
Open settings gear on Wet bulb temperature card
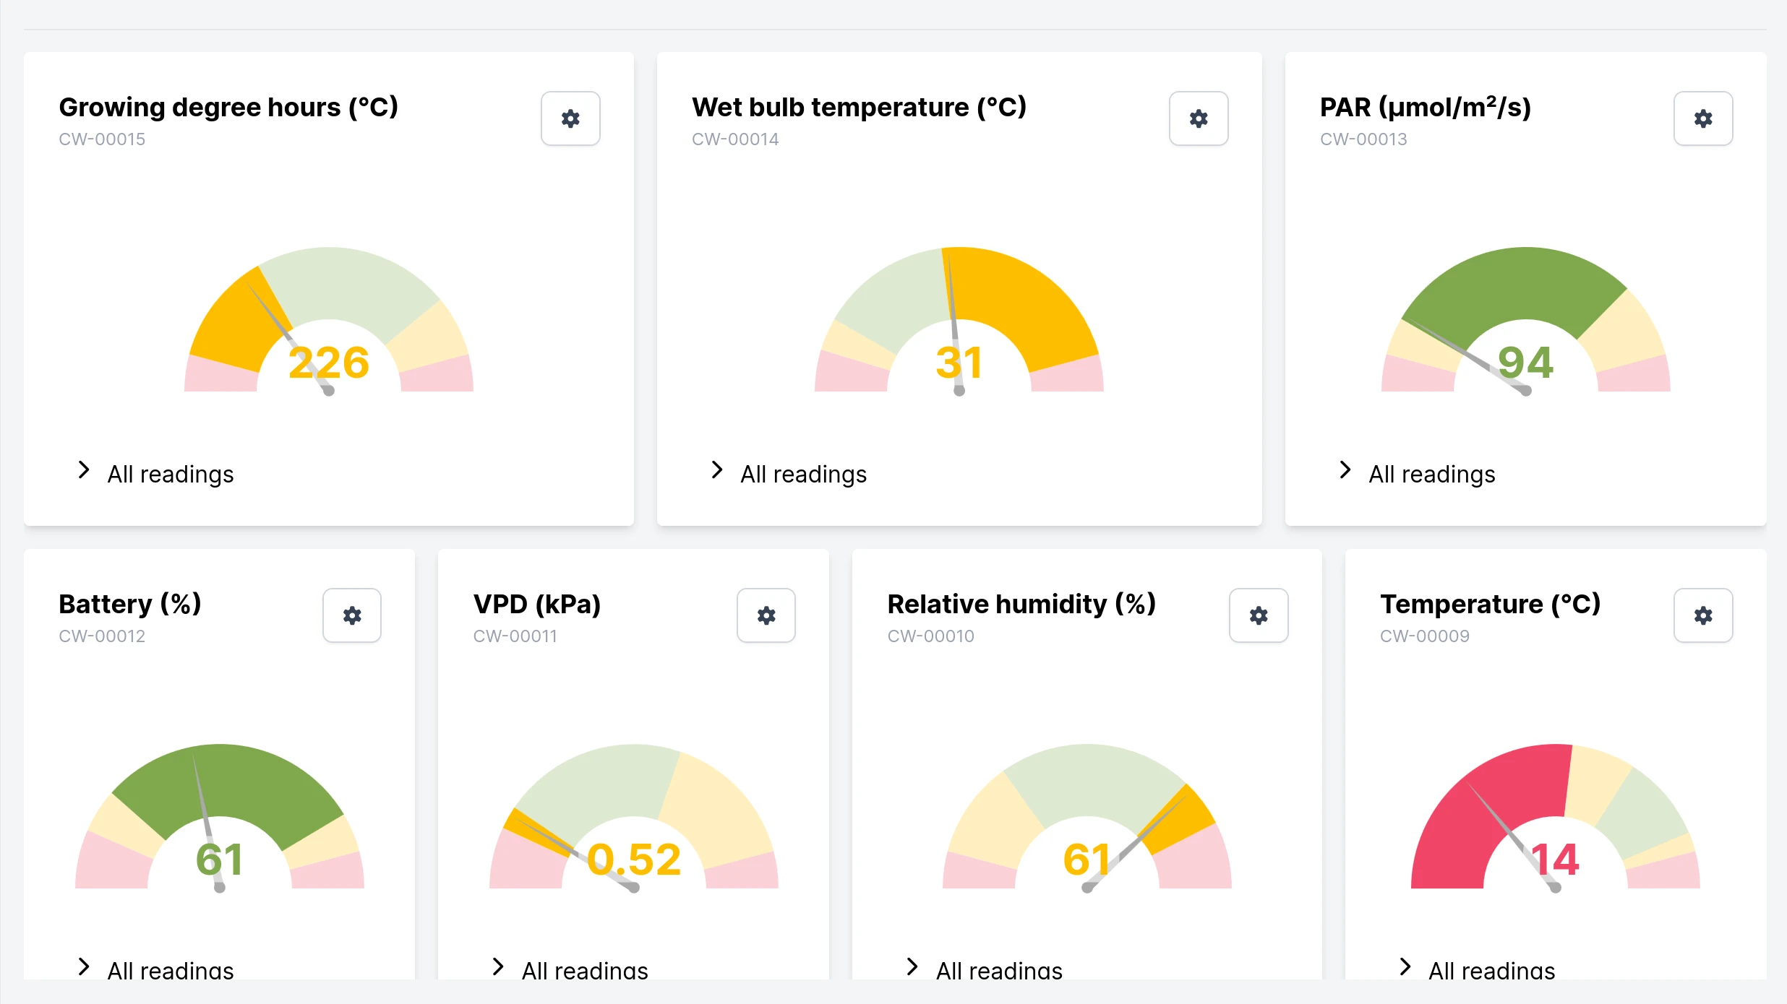1199,118
